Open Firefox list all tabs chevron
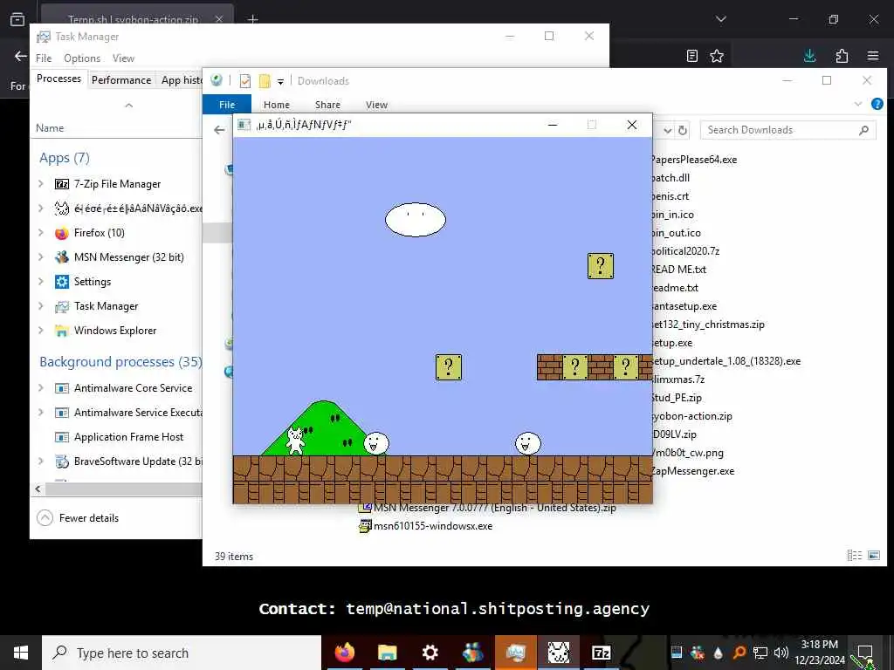The width and height of the screenshot is (894, 670). 721,19
